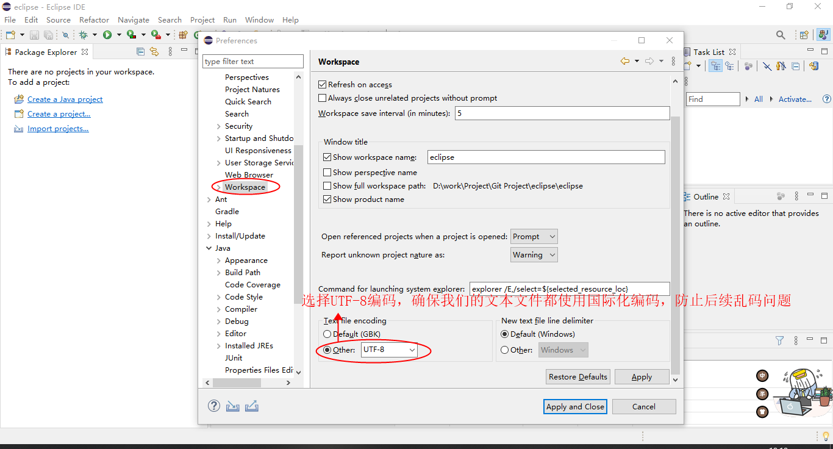
Task: Select Other text file encoding radio
Action: pyautogui.click(x=327, y=350)
